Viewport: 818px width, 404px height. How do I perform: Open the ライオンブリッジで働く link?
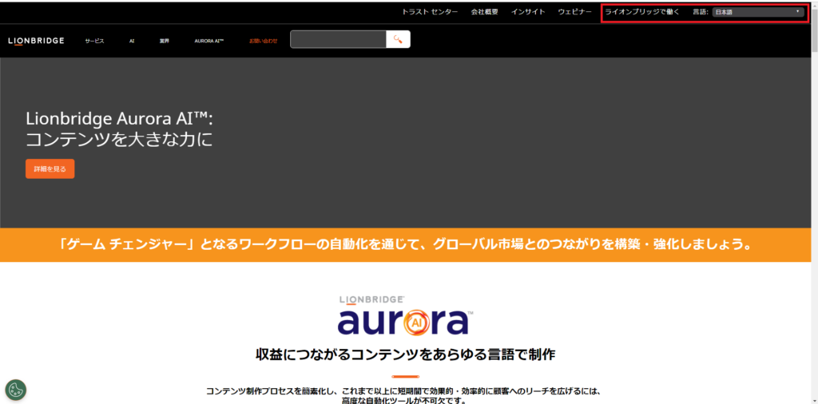click(x=642, y=12)
